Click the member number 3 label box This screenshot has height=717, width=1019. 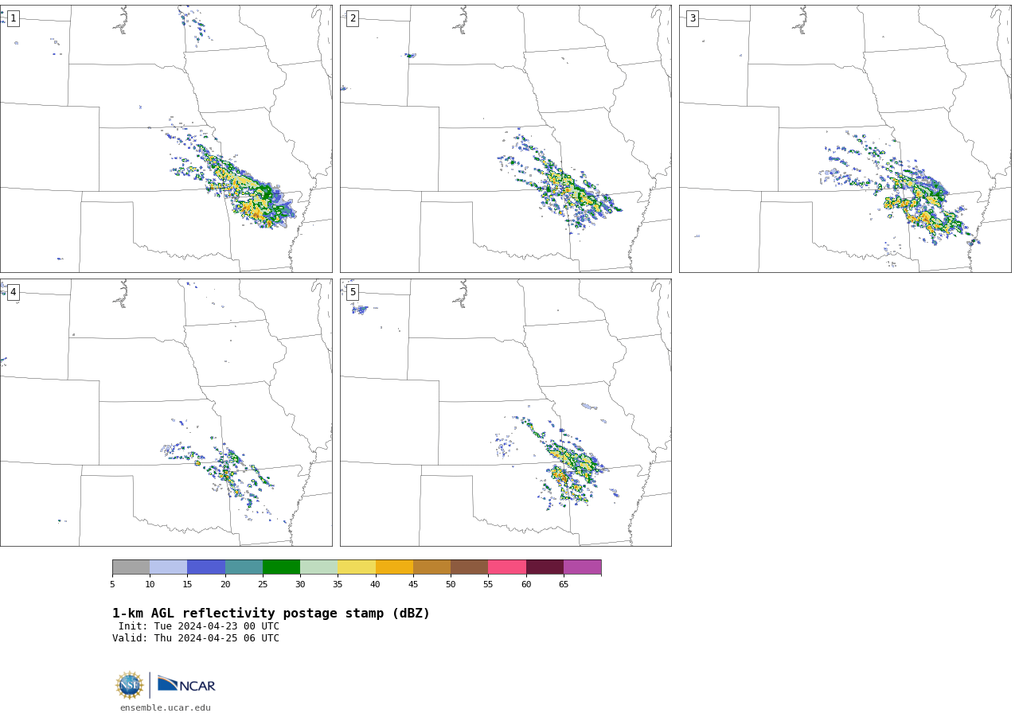[692, 18]
